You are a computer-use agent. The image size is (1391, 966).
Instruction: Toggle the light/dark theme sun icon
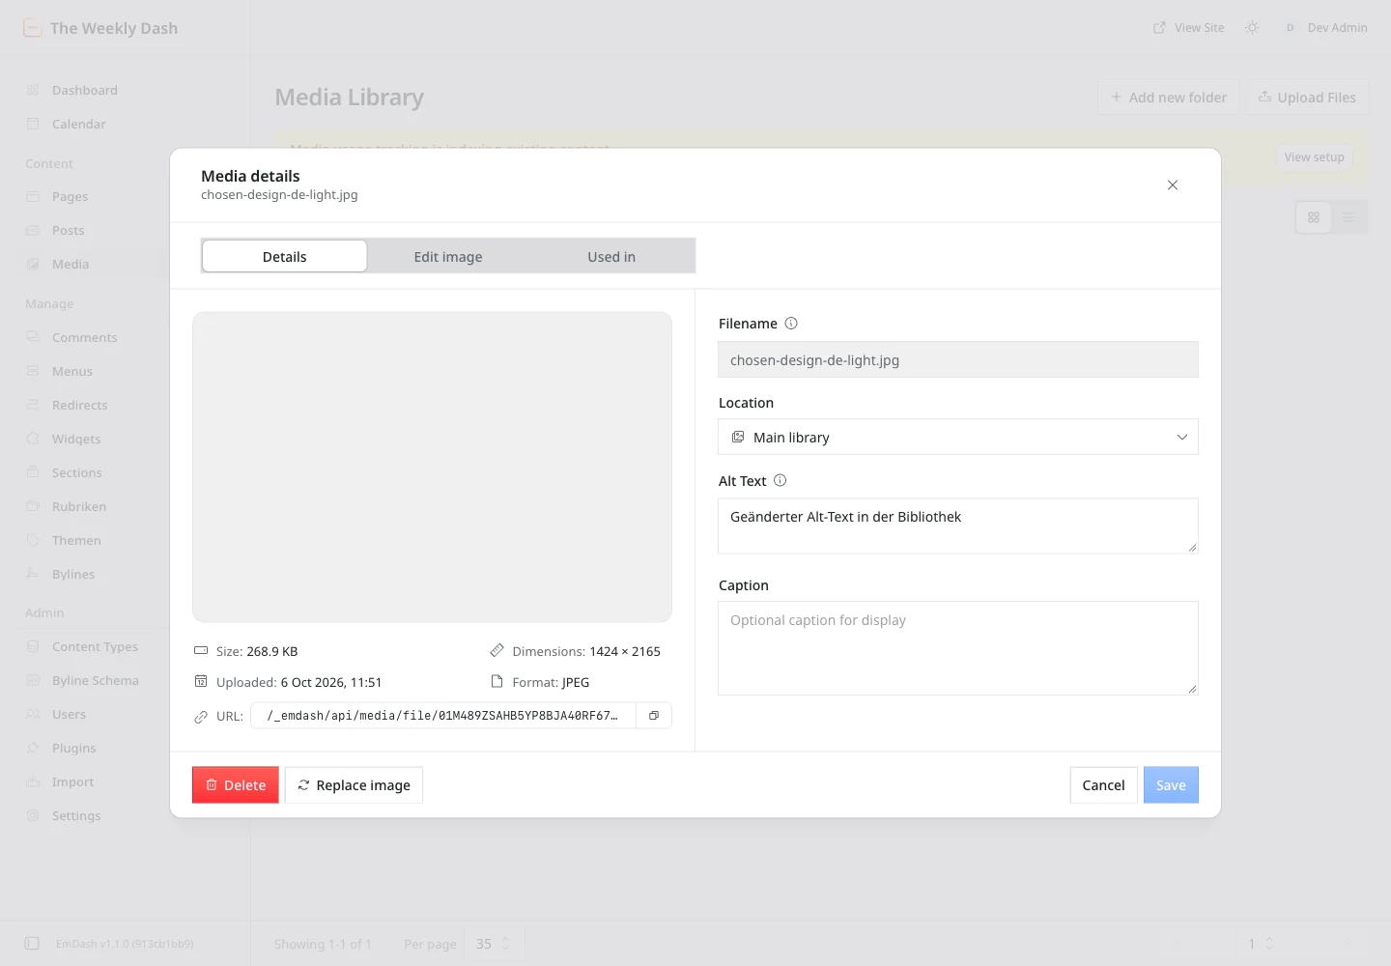1252,28
